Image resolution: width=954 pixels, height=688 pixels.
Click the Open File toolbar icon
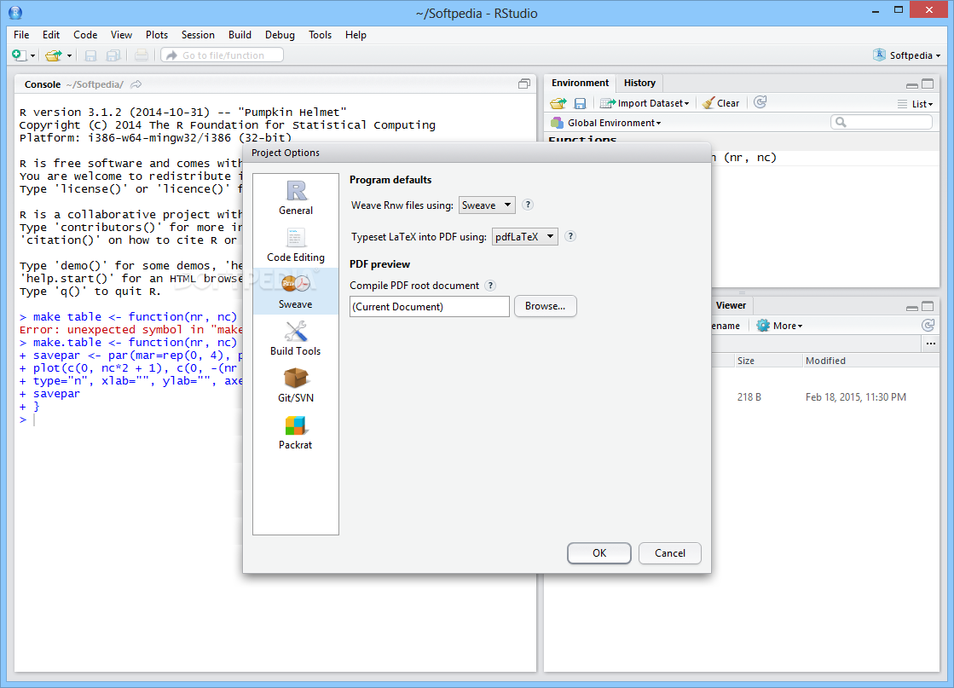click(x=54, y=55)
